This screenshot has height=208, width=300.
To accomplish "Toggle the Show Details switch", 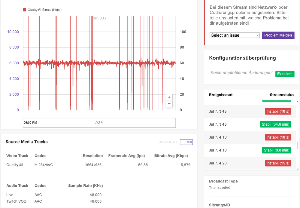I will pos(186,142).
